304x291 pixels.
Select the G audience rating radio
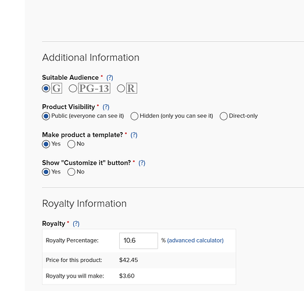tap(46, 88)
